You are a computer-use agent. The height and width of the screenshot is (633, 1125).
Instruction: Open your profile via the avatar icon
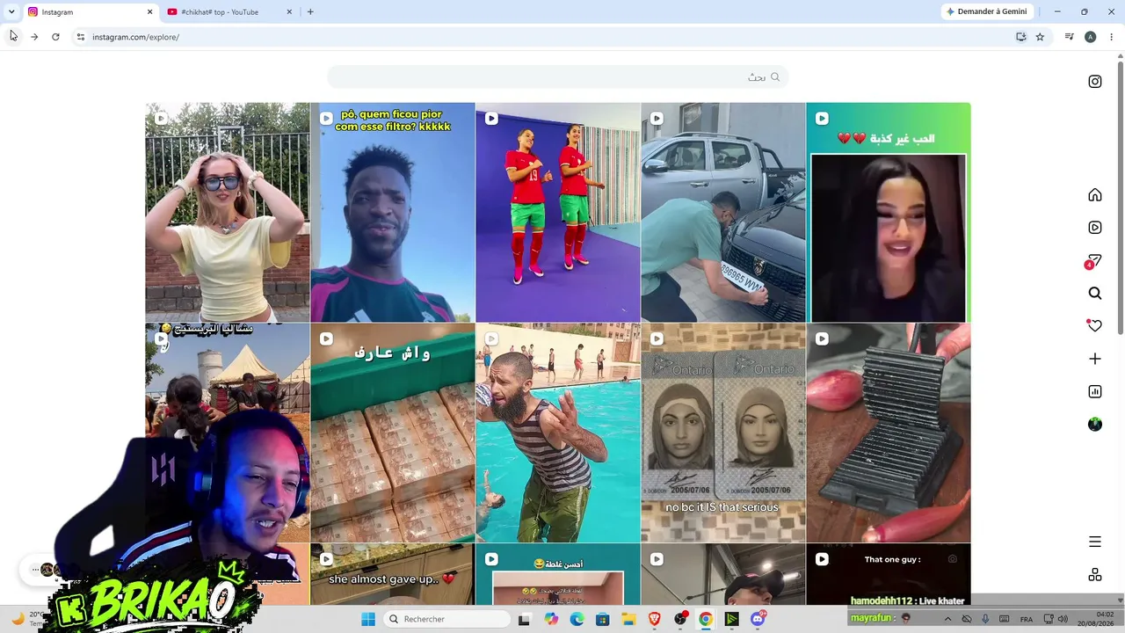1094,425
